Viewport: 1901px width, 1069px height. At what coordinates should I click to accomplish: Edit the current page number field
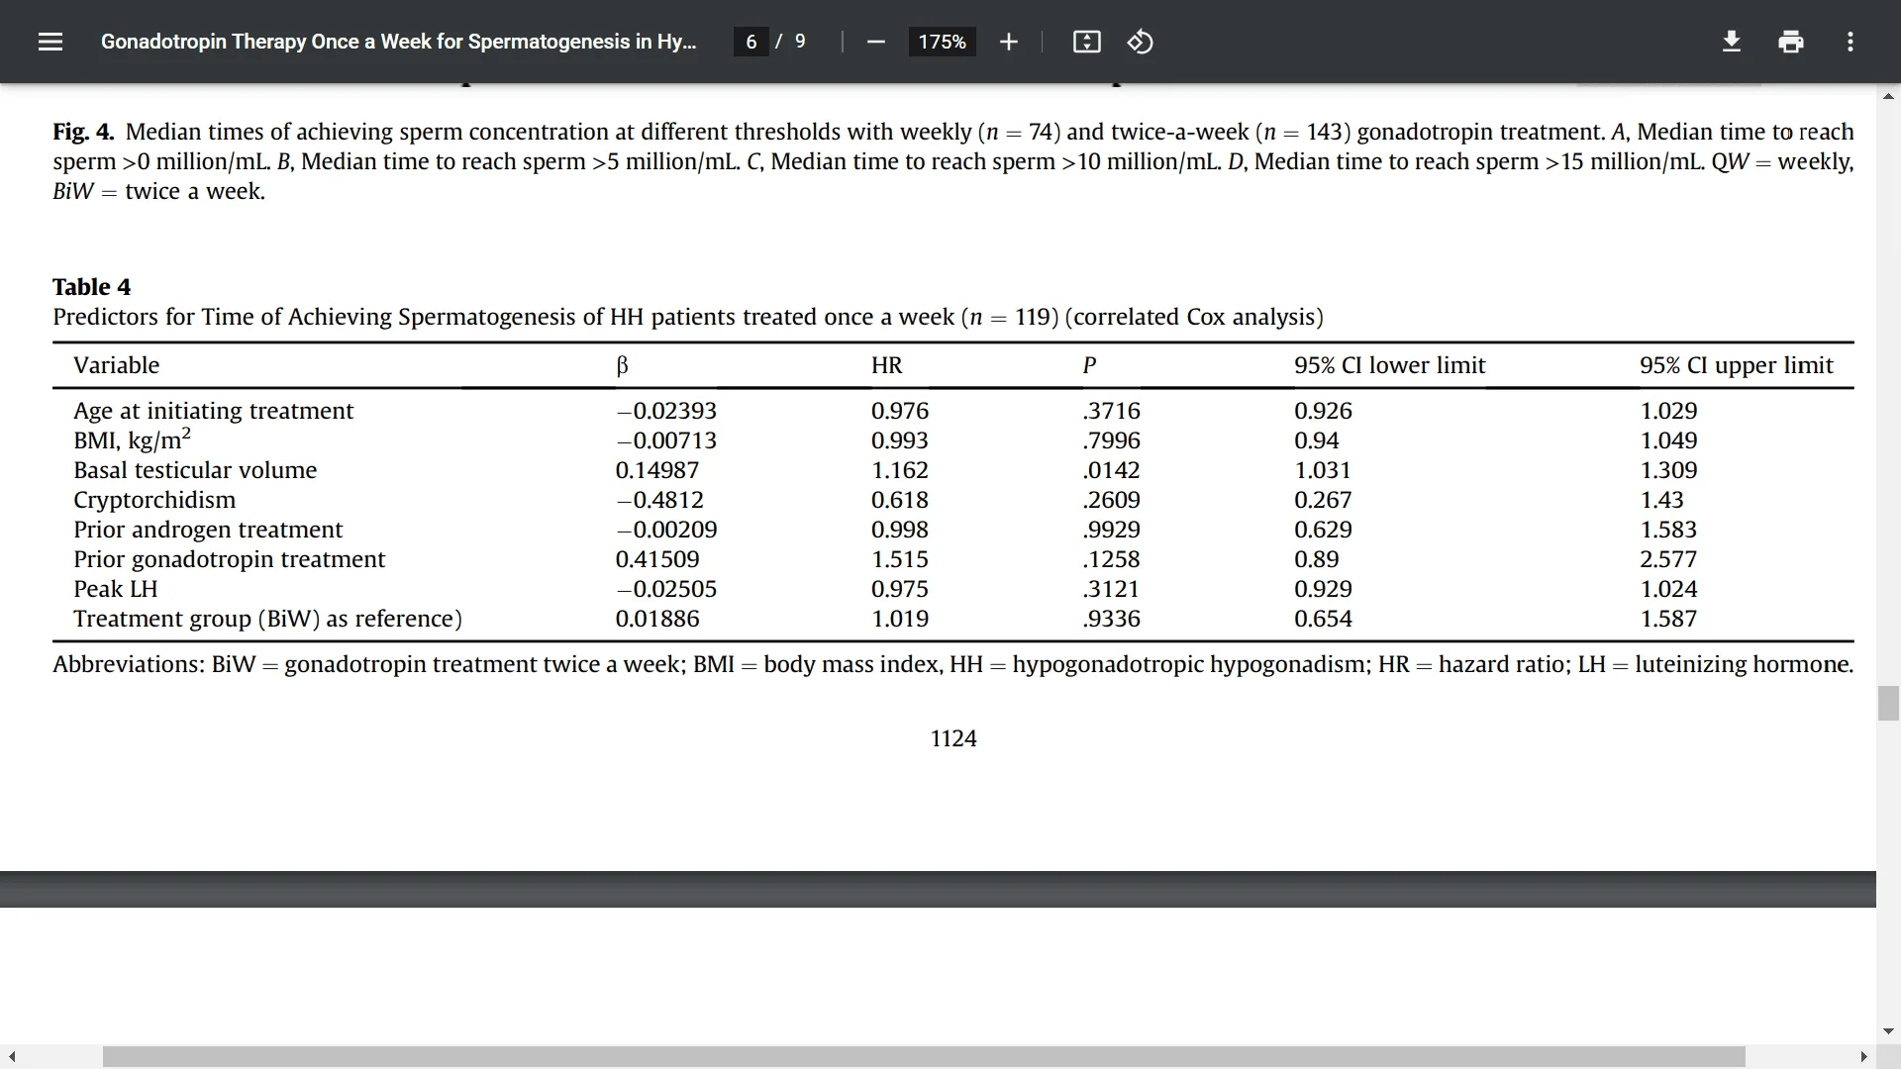coord(751,42)
